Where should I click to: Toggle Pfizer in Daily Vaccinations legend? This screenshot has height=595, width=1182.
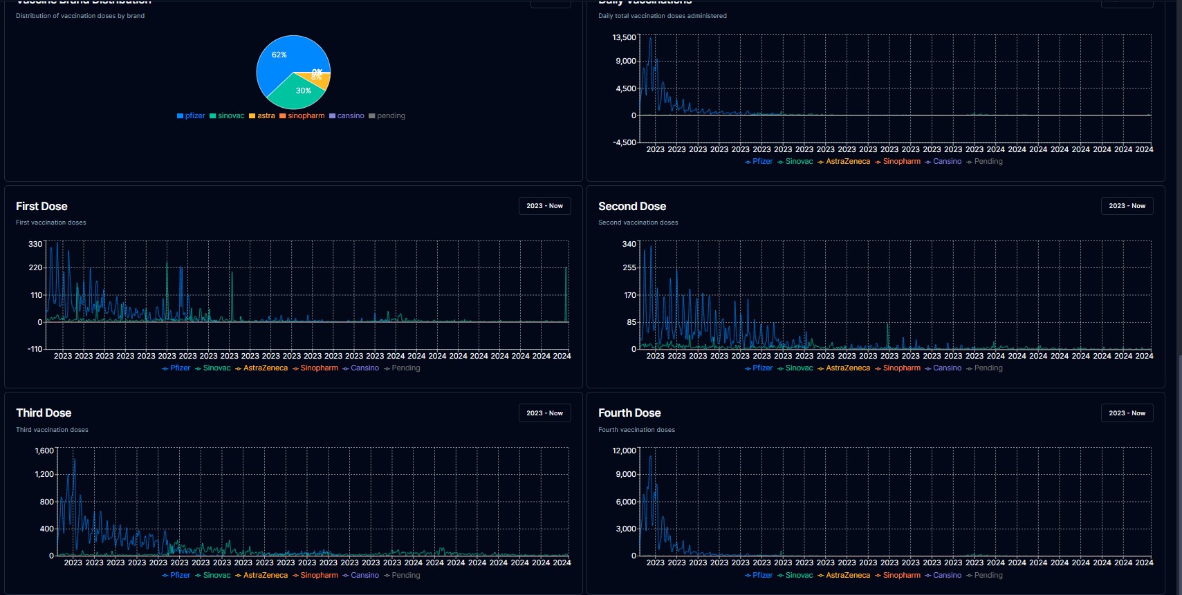[x=759, y=162]
